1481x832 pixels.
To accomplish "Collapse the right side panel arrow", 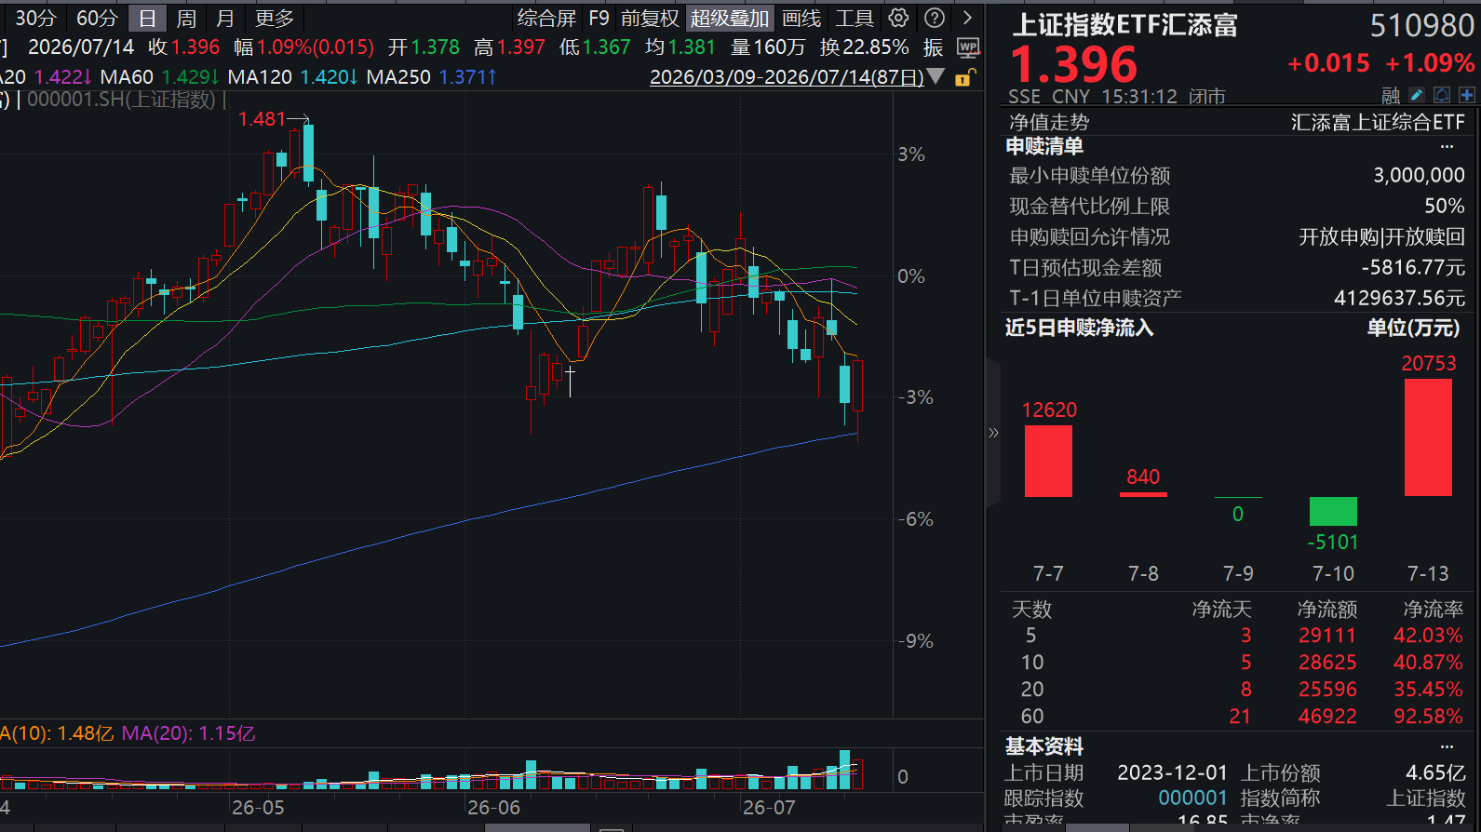I will coord(993,433).
